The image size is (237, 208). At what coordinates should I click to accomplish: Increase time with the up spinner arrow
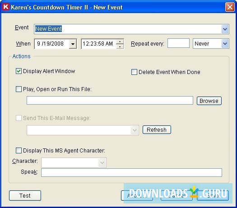[120, 42]
